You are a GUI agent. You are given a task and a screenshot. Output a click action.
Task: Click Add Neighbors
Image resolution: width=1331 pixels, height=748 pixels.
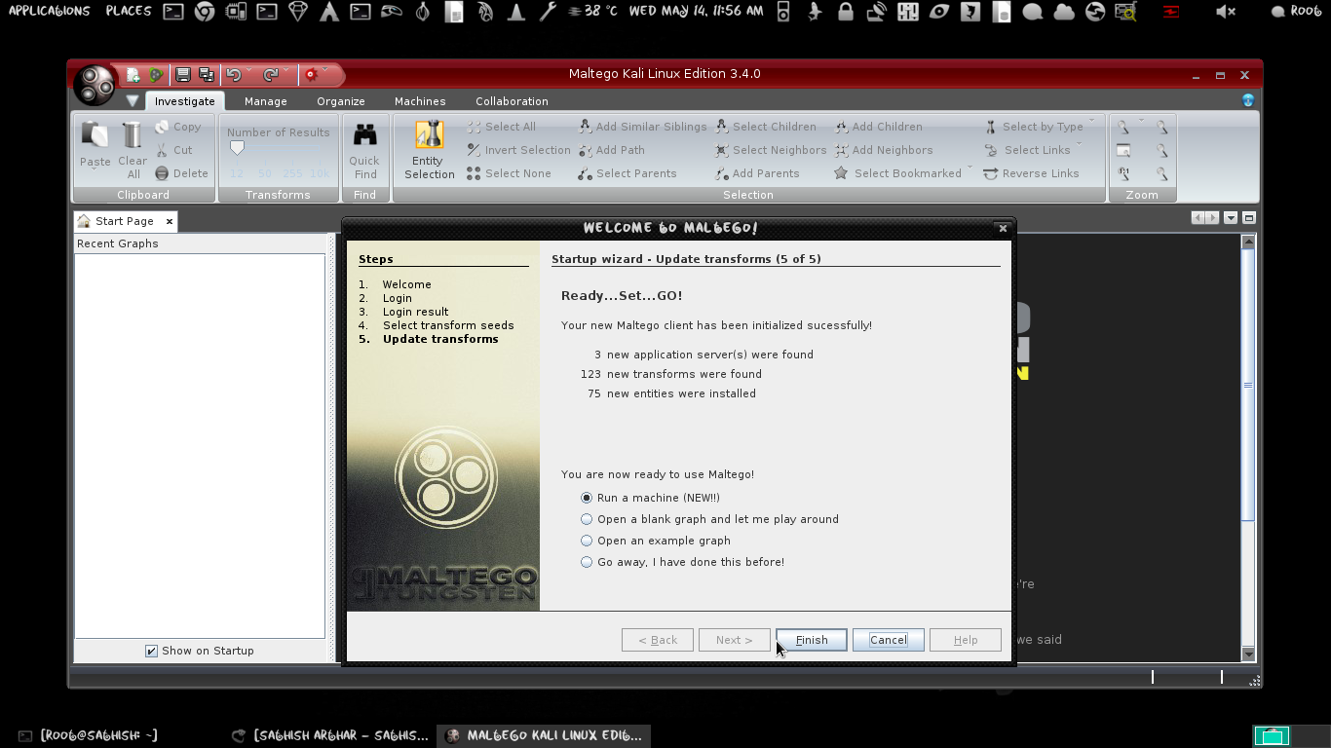point(884,150)
